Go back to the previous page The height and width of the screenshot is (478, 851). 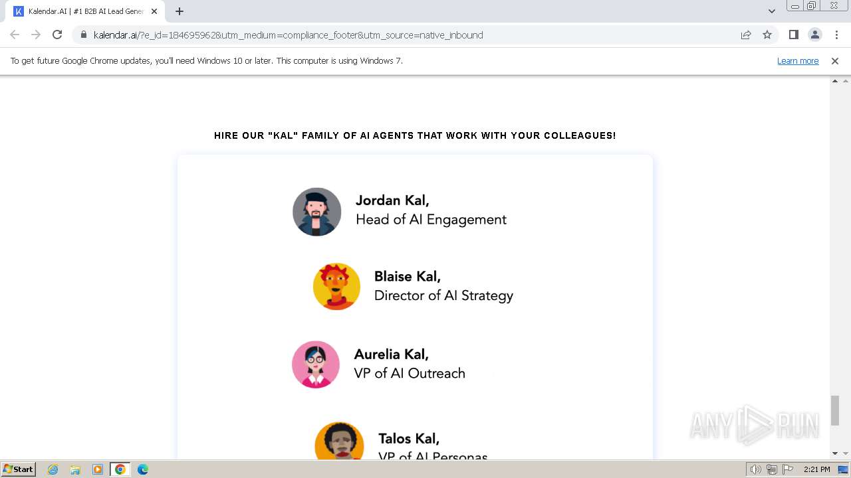pos(15,35)
